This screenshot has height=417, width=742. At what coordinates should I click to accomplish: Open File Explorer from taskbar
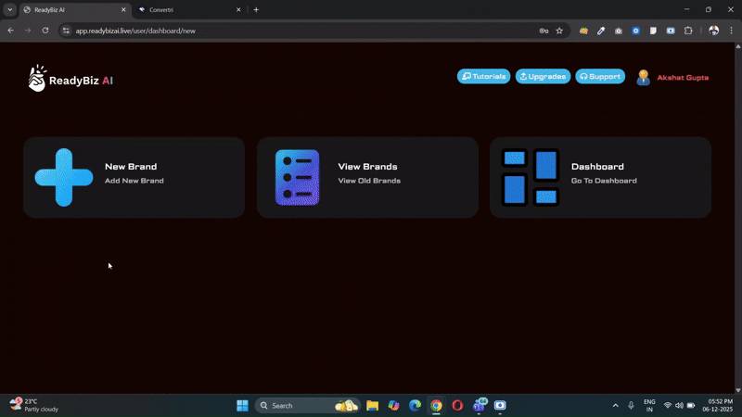pyautogui.click(x=373, y=406)
